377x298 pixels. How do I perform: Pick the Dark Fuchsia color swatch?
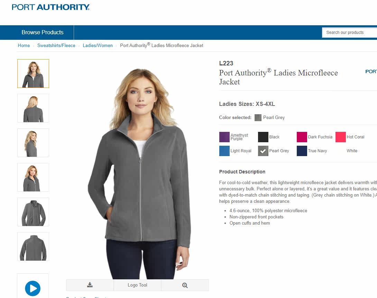[302, 137]
